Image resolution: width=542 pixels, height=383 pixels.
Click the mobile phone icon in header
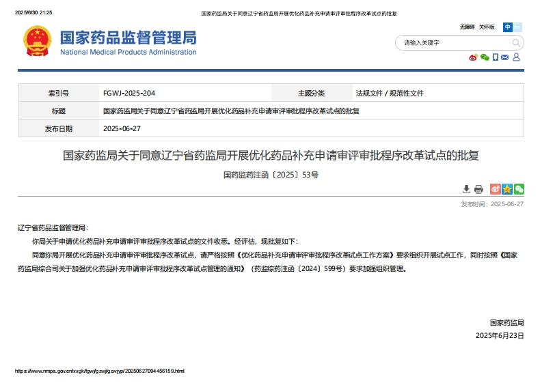click(x=496, y=57)
